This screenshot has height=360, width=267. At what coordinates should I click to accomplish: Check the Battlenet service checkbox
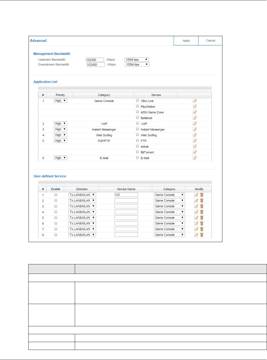point(138,118)
